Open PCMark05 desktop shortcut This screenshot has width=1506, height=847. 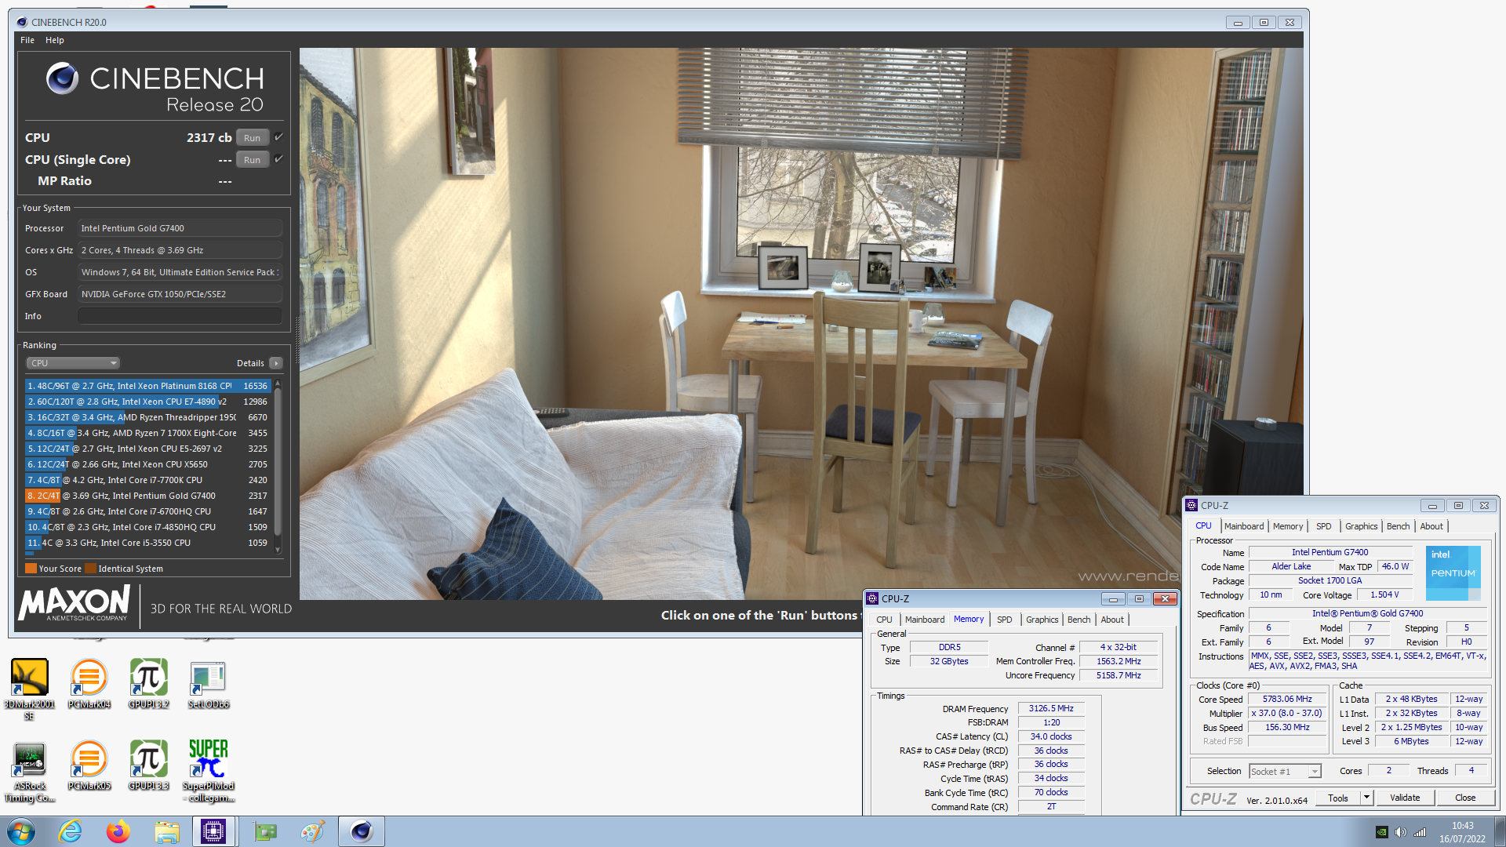tap(89, 765)
